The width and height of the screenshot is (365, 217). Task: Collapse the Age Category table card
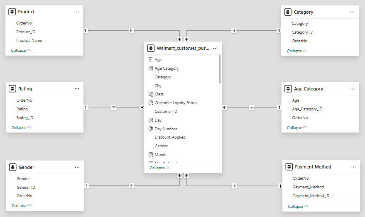297,128
